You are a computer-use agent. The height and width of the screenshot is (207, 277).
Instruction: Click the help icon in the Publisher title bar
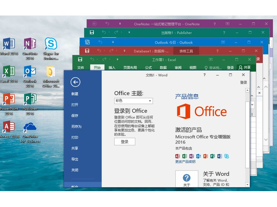(224, 32)
